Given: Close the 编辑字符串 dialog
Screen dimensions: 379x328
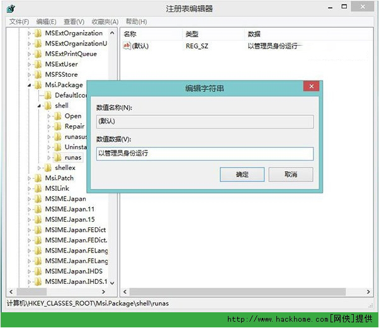Looking at the screenshot, I should click(311, 86).
